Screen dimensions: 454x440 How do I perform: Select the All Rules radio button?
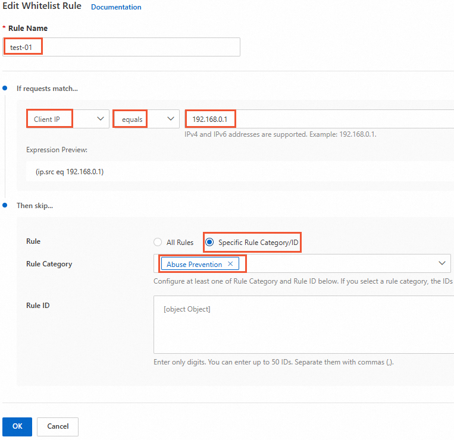click(x=158, y=242)
